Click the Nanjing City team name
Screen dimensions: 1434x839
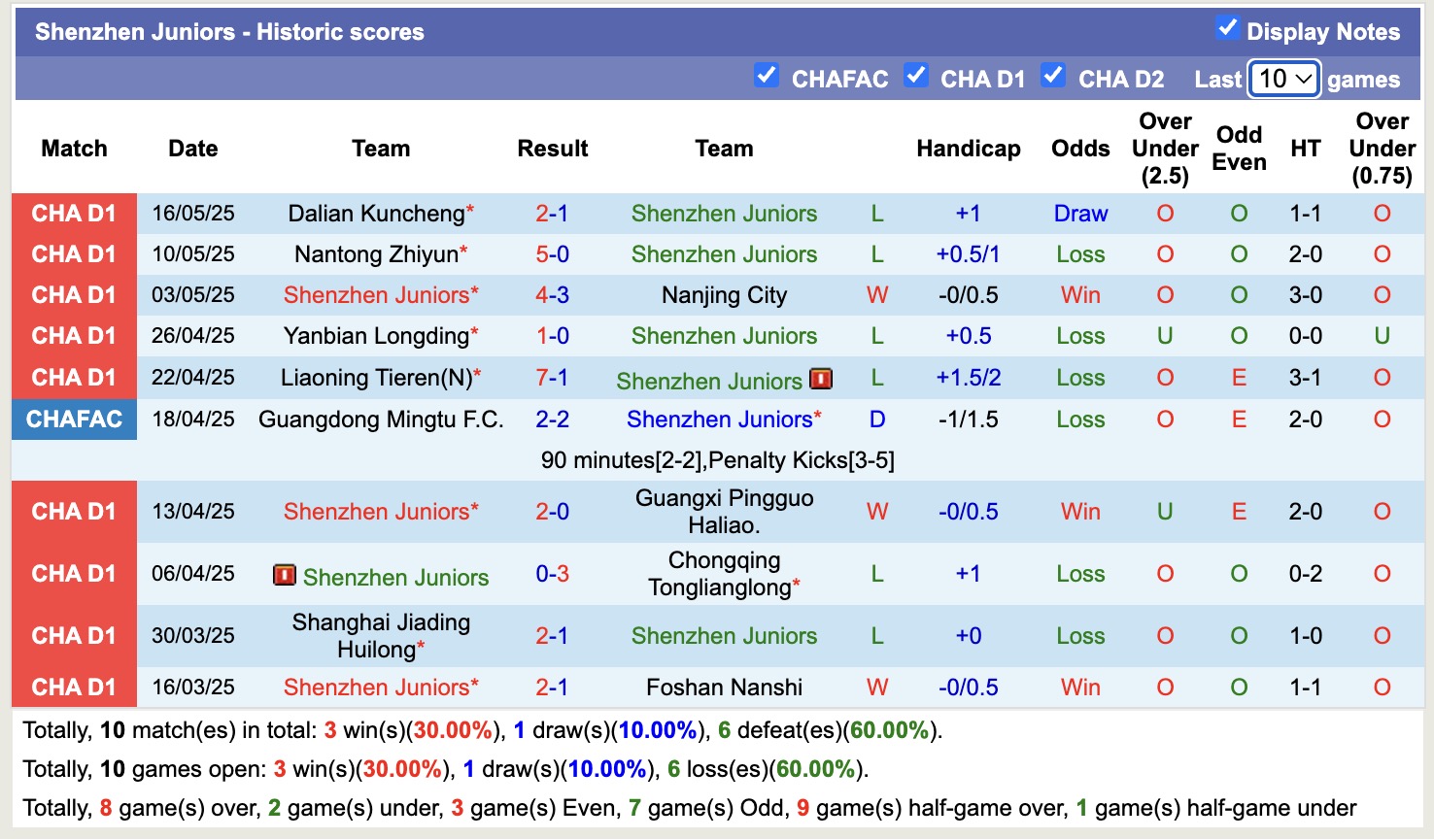(x=724, y=295)
